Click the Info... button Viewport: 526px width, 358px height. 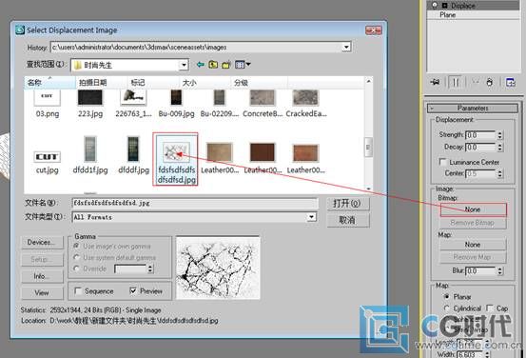tap(42, 276)
